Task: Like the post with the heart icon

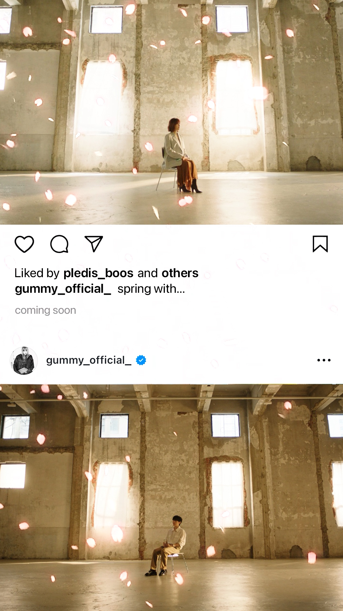Action: (x=24, y=244)
